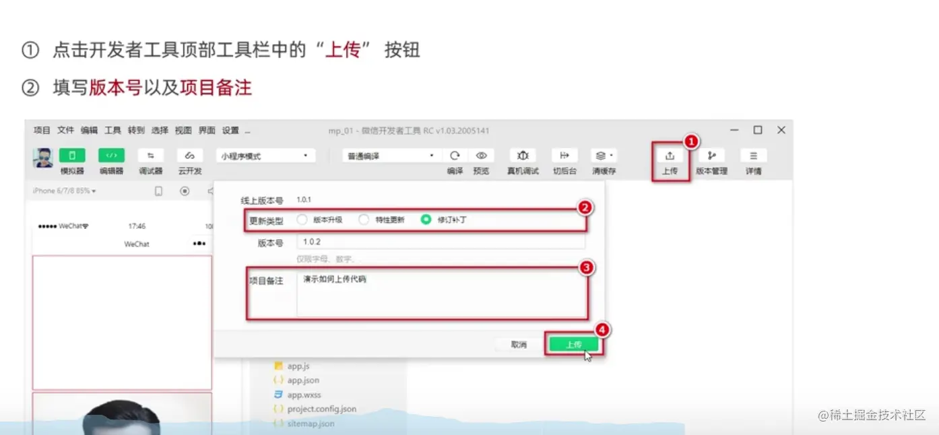Open the 编辑 menu

(x=89, y=130)
